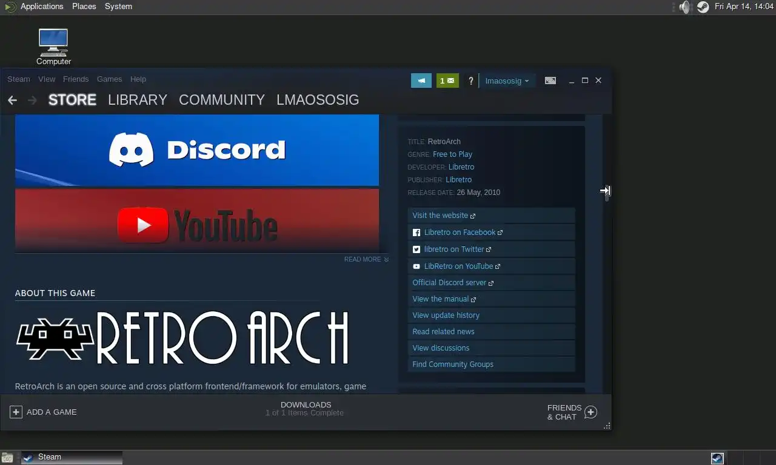The image size is (776, 465).
Task: Click ADD A GAME label
Action: pos(52,412)
